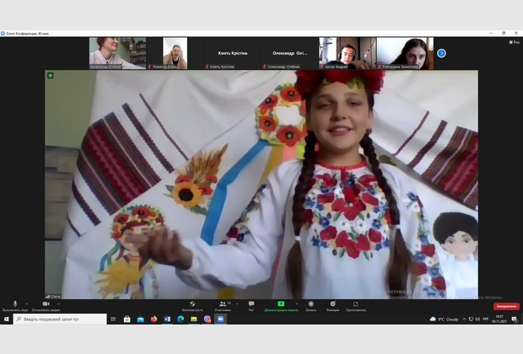Image resolution: width=523 pixels, height=354 pixels.
Task: Open Firefox from the Windows taskbar
Action: [154, 319]
